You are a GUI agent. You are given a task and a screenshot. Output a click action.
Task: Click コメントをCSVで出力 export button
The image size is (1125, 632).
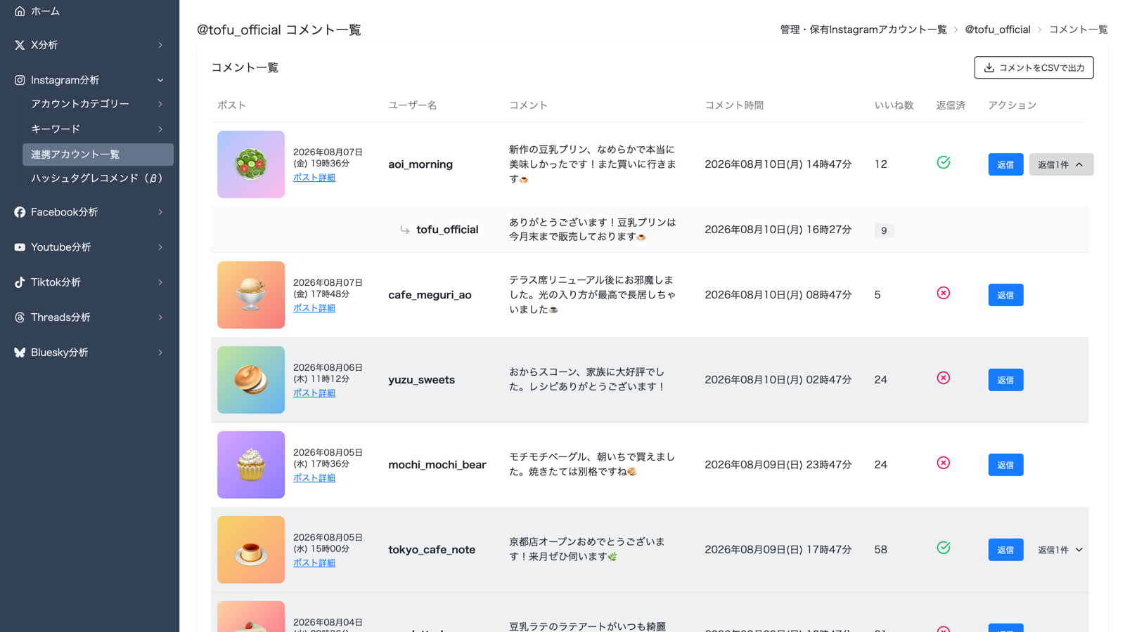coord(1034,67)
